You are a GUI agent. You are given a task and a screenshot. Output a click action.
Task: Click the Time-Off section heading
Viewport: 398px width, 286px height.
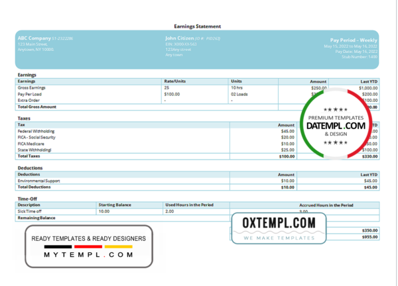click(x=27, y=199)
